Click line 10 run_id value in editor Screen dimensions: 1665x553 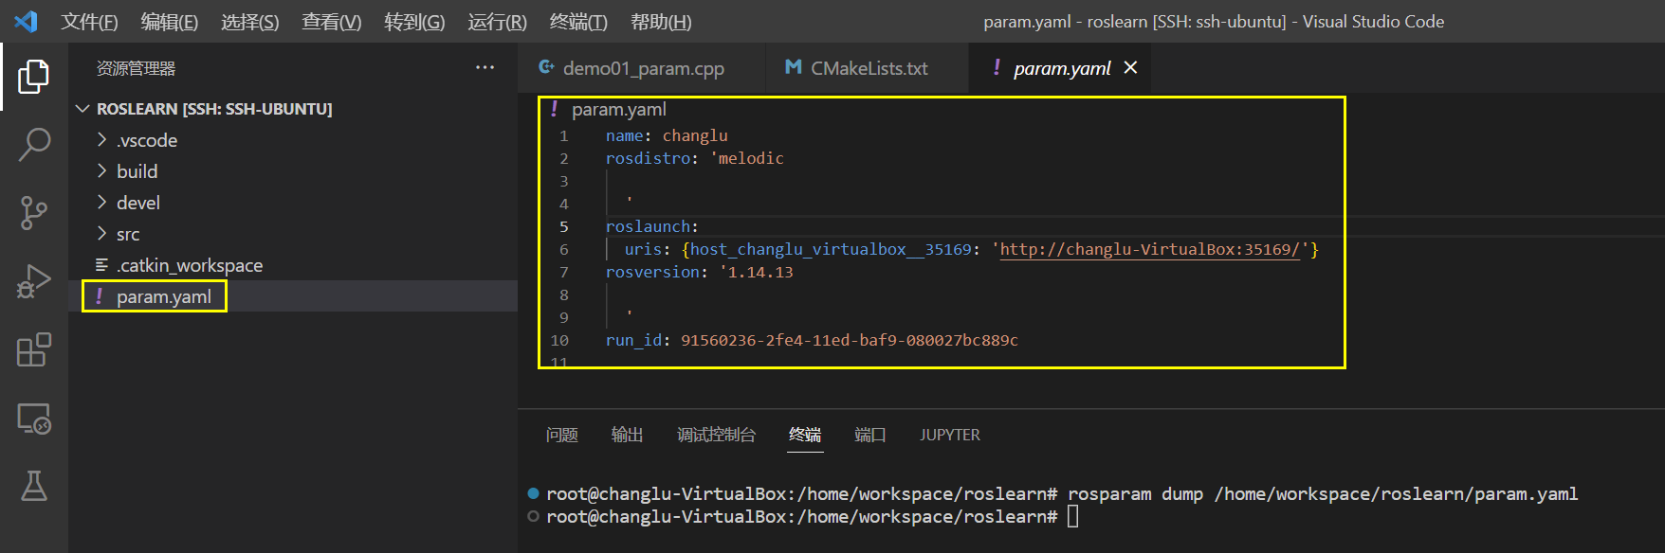(x=850, y=340)
